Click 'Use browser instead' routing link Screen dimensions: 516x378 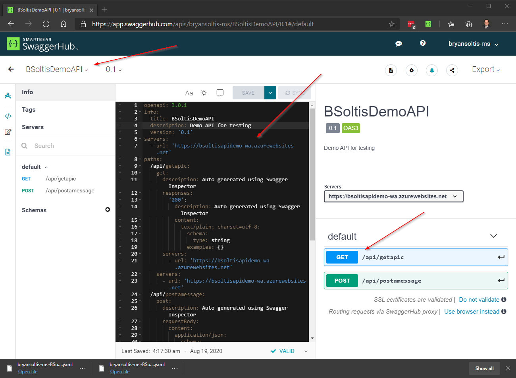[x=472, y=312]
